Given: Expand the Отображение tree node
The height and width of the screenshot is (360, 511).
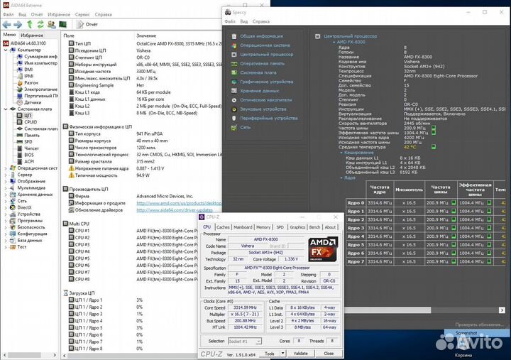Looking at the screenshot, I should 6,181.
